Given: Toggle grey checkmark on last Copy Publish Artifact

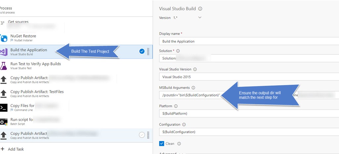Looking at the screenshot, I should [x=142, y=135].
